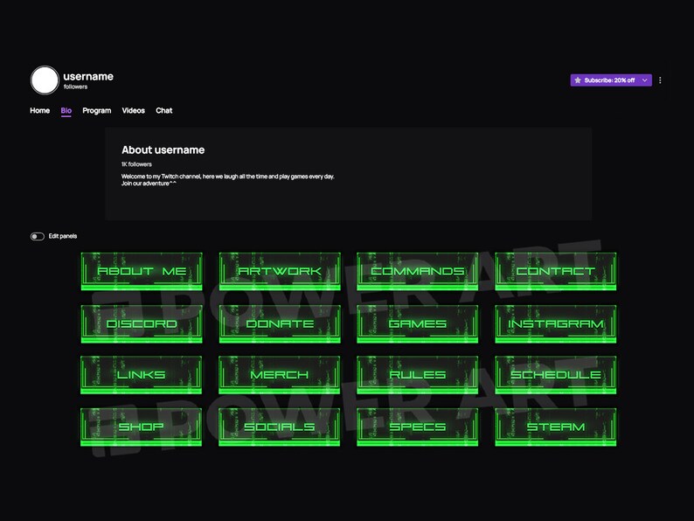The height and width of the screenshot is (521, 694).
Task: Click Subscribe: 20% off button
Action: pos(611,80)
